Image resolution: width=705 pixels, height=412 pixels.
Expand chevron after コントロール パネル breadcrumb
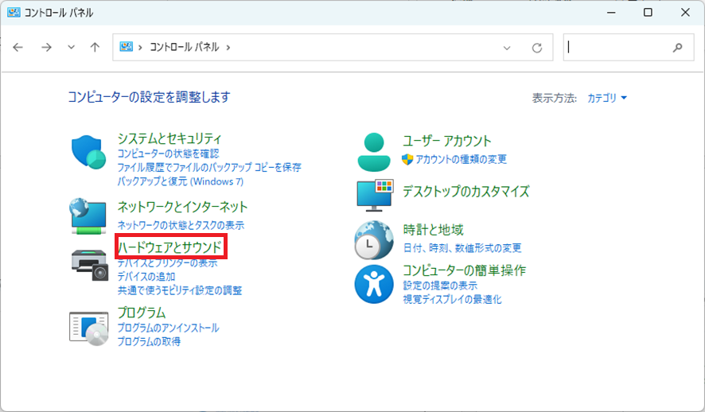(x=228, y=47)
